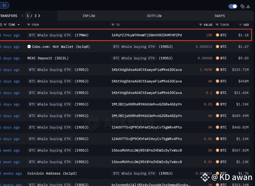
Task: Open the TOKEN column filter icon
Action: point(217,25)
